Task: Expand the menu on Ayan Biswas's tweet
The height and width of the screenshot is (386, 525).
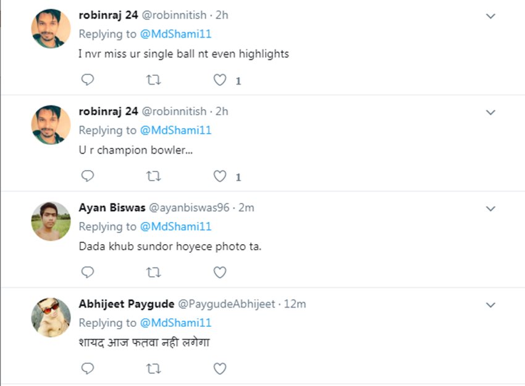Action: point(490,208)
